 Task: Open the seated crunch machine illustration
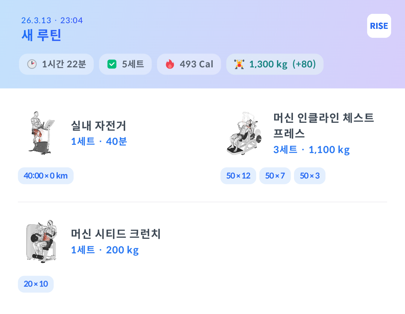(x=41, y=241)
